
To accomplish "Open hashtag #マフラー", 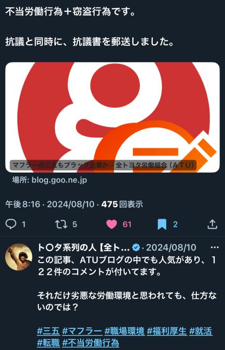I will pos(82,331).
